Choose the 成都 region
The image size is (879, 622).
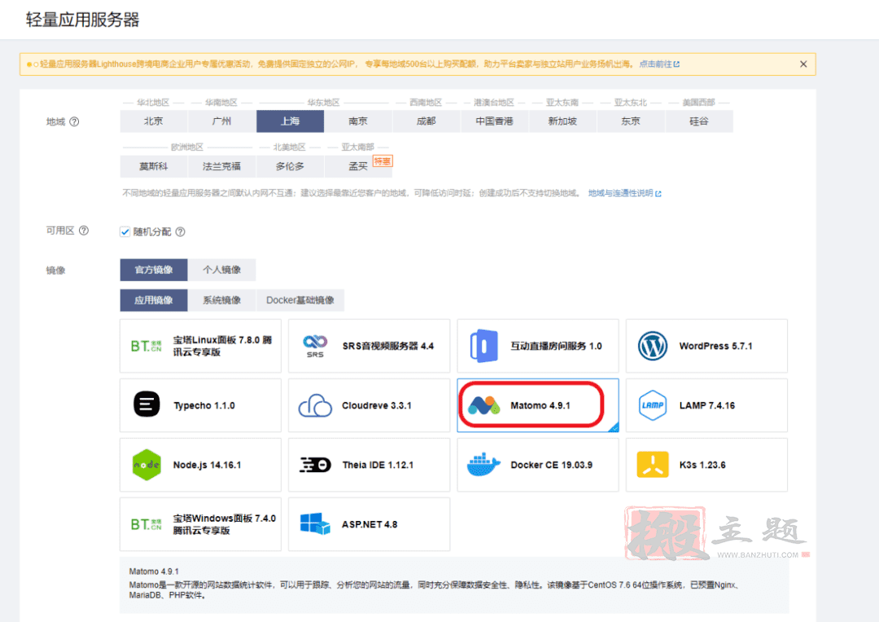(426, 121)
